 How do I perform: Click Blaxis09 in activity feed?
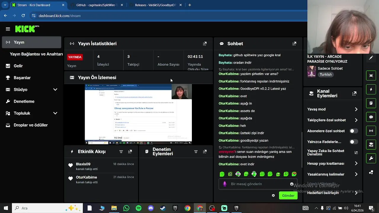click(x=83, y=164)
